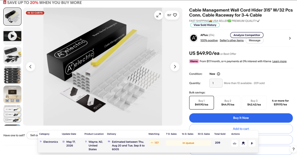297x155 pixels.
Task: Click the Electronics category cell
Action: point(49,142)
